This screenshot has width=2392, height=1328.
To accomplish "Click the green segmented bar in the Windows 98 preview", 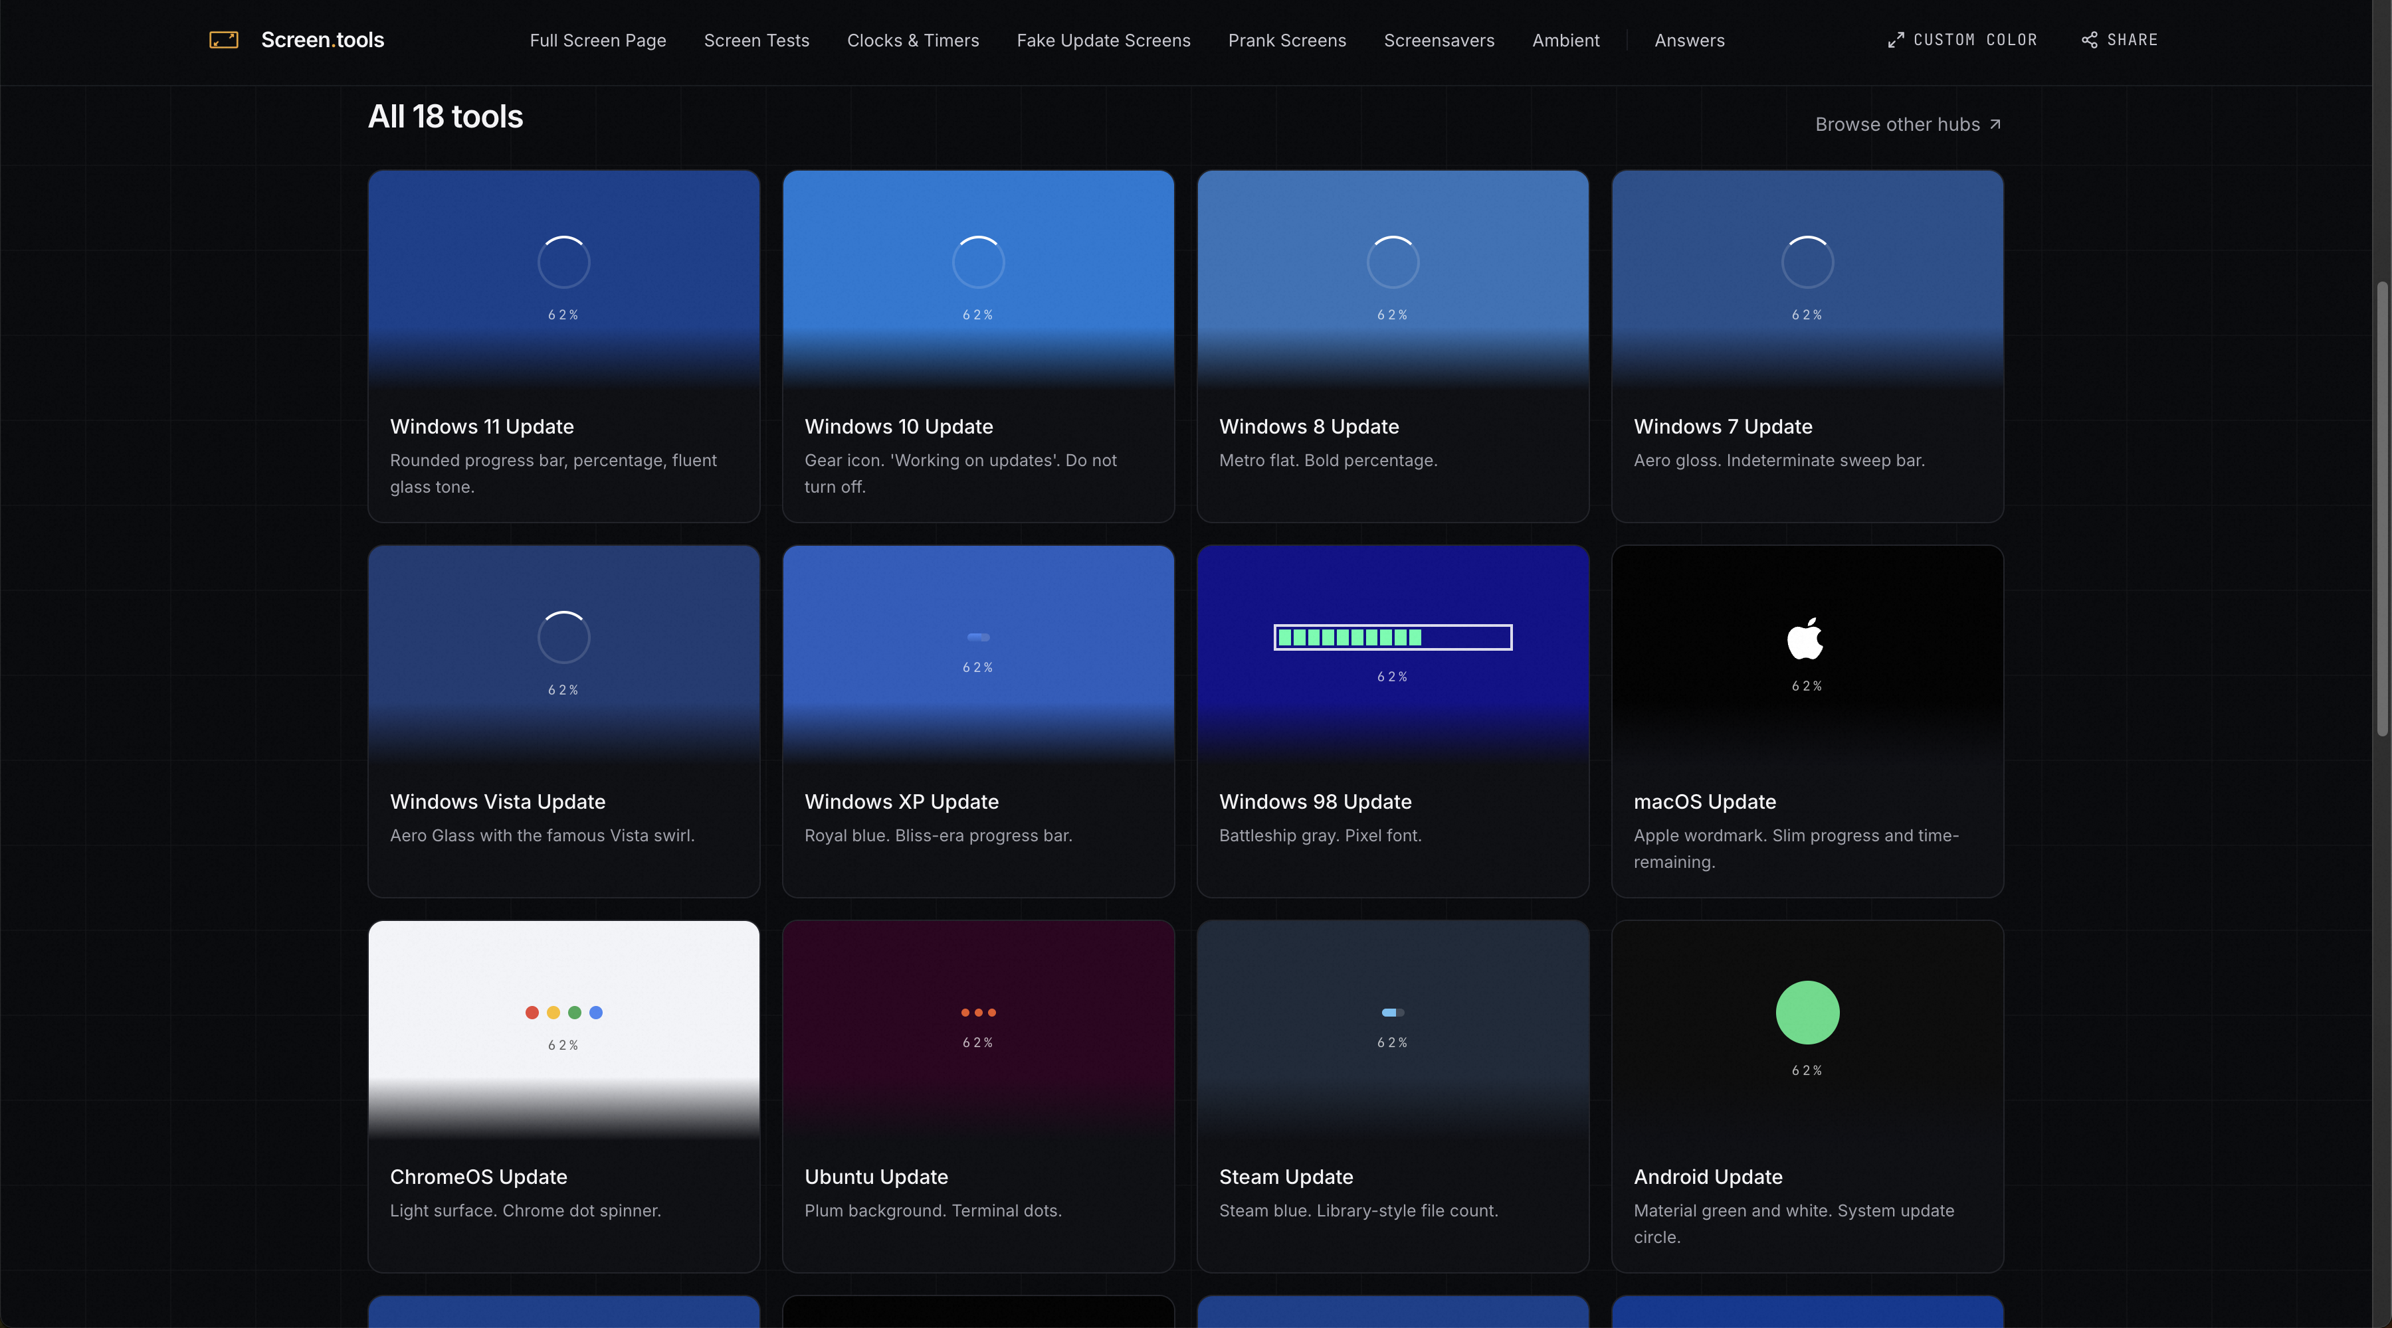I will [x=1393, y=637].
